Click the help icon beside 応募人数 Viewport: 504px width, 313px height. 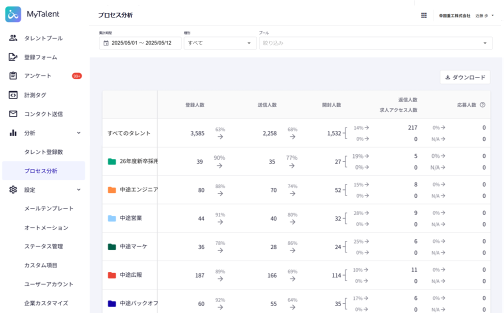point(482,105)
